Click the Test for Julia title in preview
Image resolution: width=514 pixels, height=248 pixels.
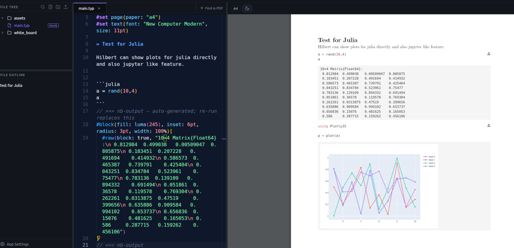tap(338, 40)
